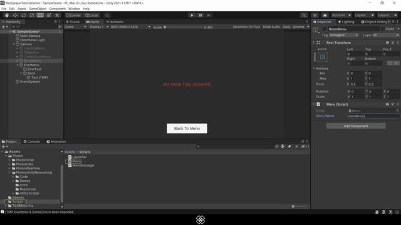Switch to the Scene tab
Screen dimensions: 401x225
(x=73, y=22)
